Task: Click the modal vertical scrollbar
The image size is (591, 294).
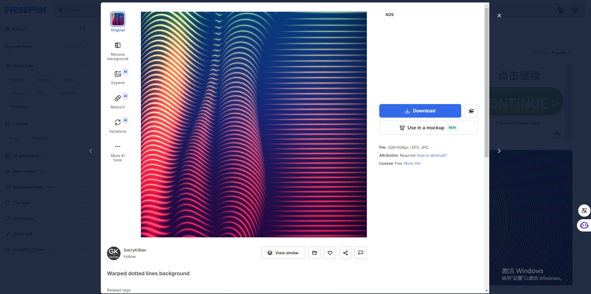Action: coord(486,82)
